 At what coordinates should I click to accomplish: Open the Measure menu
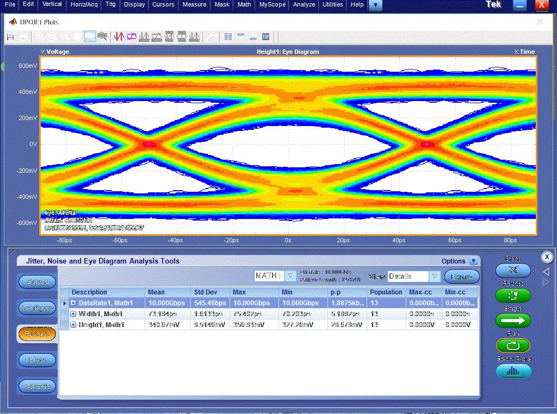click(194, 4)
